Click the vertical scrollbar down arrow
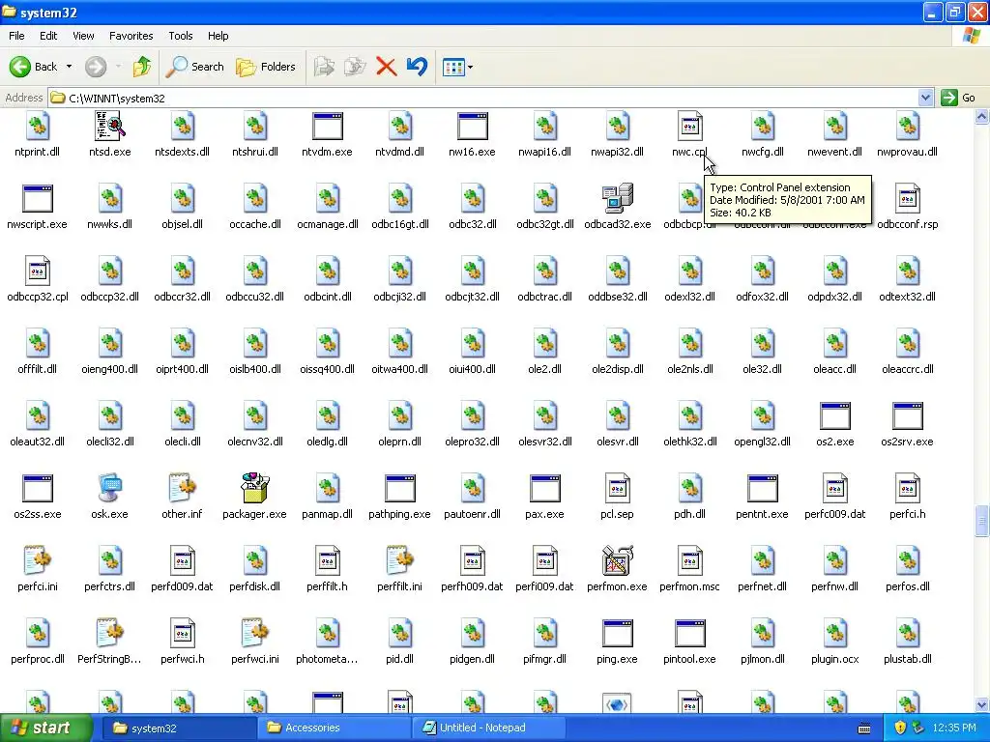This screenshot has width=990, height=742. 982,705
